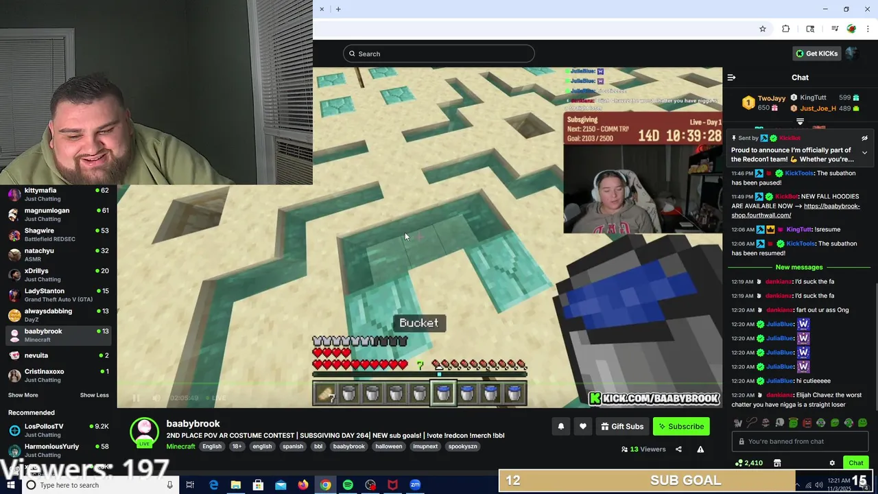Open LadyStanton GTA channel
The image size is (878, 494).
pos(58,295)
